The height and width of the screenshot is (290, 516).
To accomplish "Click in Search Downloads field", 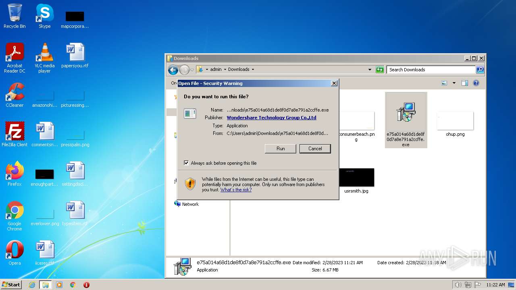I will click(x=431, y=70).
